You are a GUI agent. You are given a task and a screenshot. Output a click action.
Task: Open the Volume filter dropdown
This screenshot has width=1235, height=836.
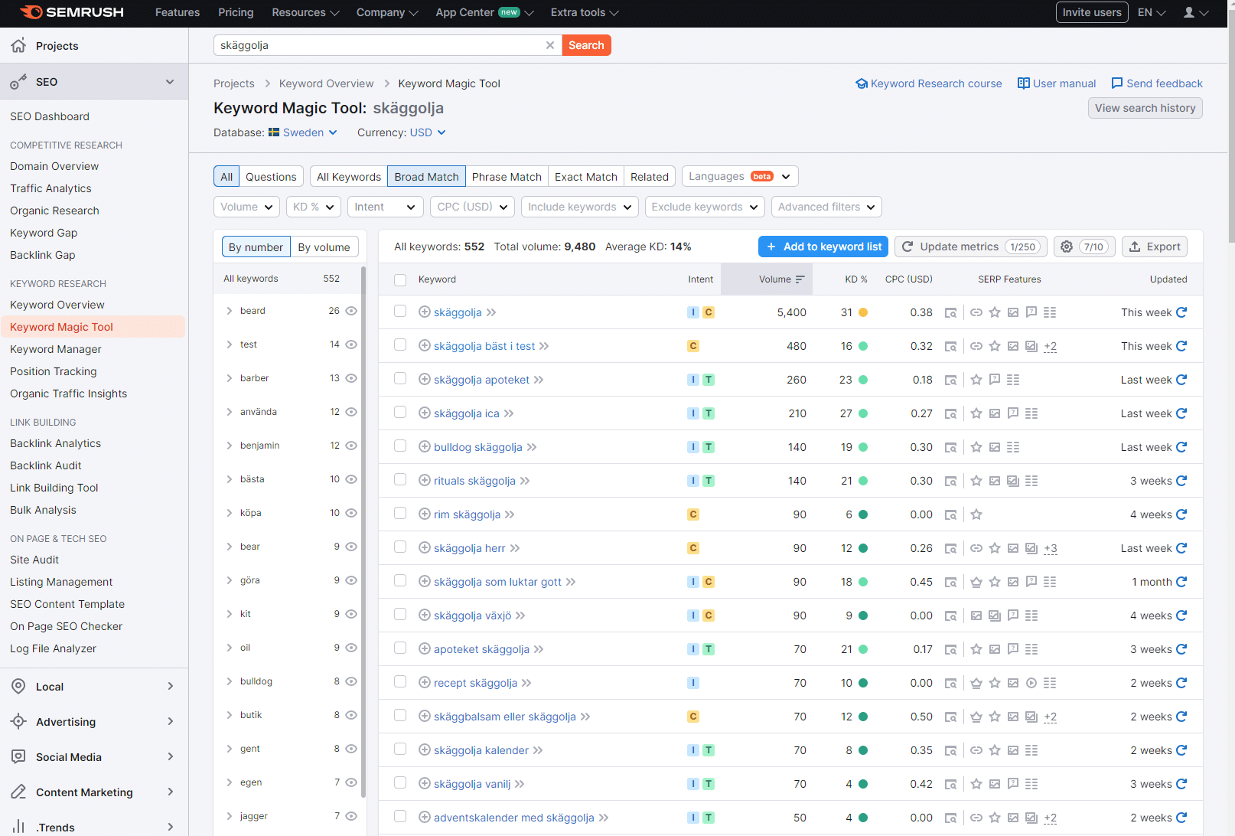(x=246, y=207)
